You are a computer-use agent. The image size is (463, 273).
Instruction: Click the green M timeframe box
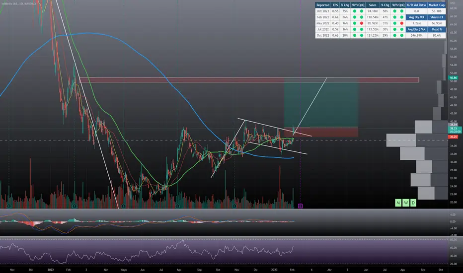398,203
